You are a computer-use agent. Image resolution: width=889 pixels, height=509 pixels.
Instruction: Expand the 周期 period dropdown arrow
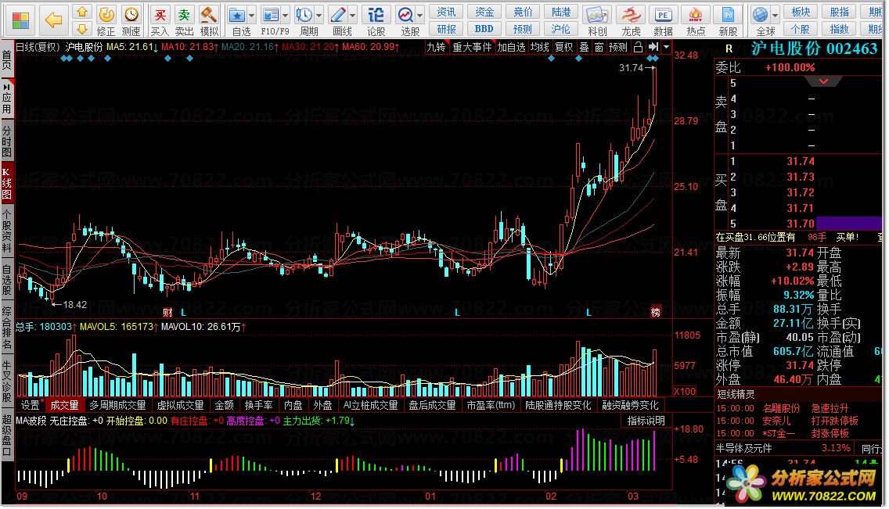319,16
